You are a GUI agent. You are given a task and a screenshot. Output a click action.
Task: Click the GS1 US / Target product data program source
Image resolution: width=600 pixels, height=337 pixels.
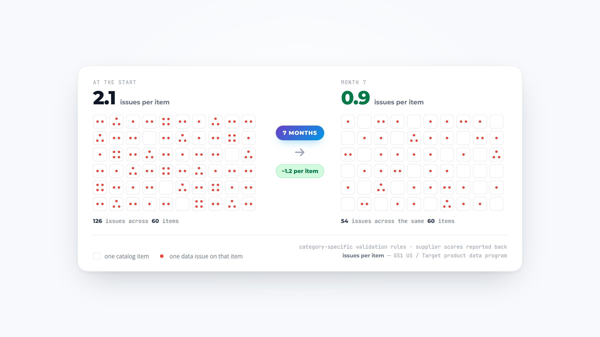[450, 256]
